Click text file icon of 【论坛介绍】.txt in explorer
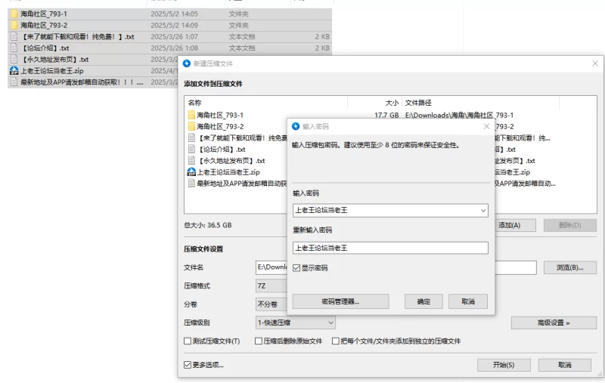Viewport: 605px width, 383px height. tap(14, 48)
